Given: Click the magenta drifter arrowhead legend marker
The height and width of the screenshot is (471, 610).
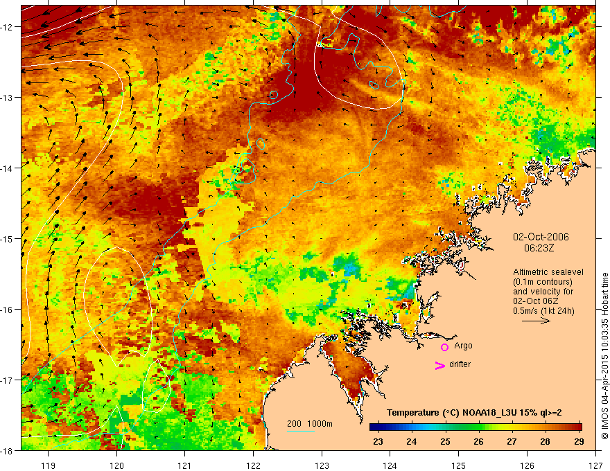Looking at the screenshot, I should pos(440,365).
